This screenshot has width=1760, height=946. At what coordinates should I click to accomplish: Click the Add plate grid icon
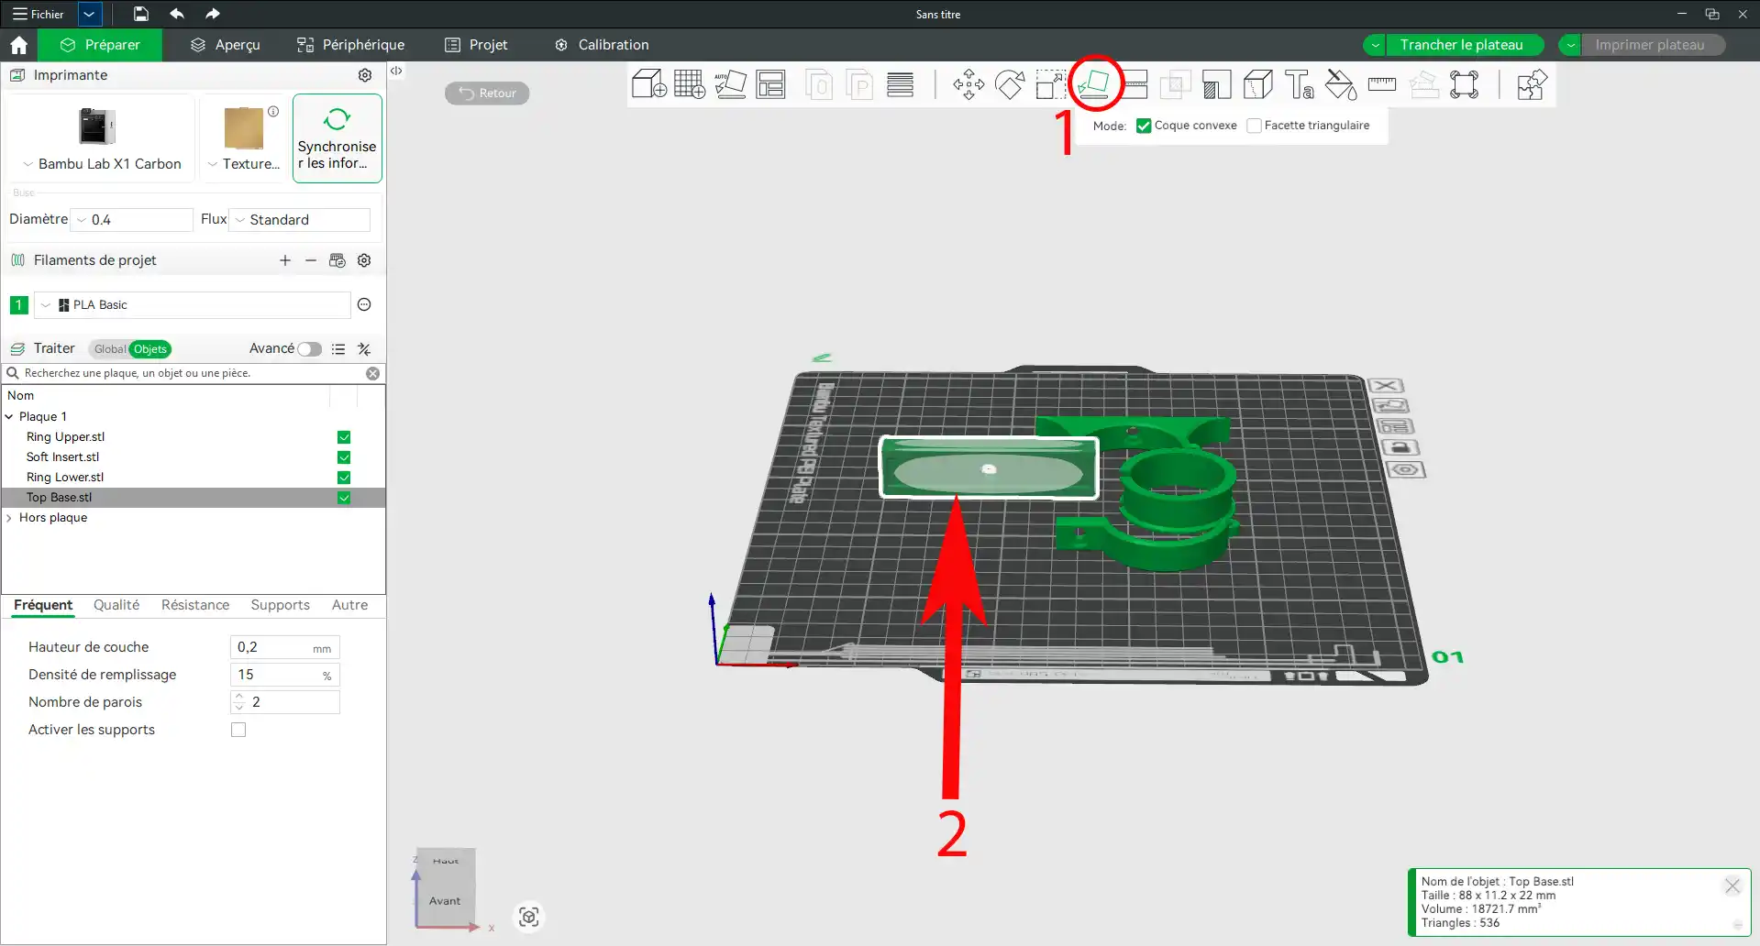pos(690,84)
